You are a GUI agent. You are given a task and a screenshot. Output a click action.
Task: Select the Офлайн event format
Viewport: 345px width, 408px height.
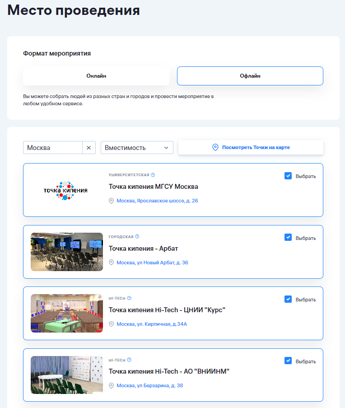250,76
